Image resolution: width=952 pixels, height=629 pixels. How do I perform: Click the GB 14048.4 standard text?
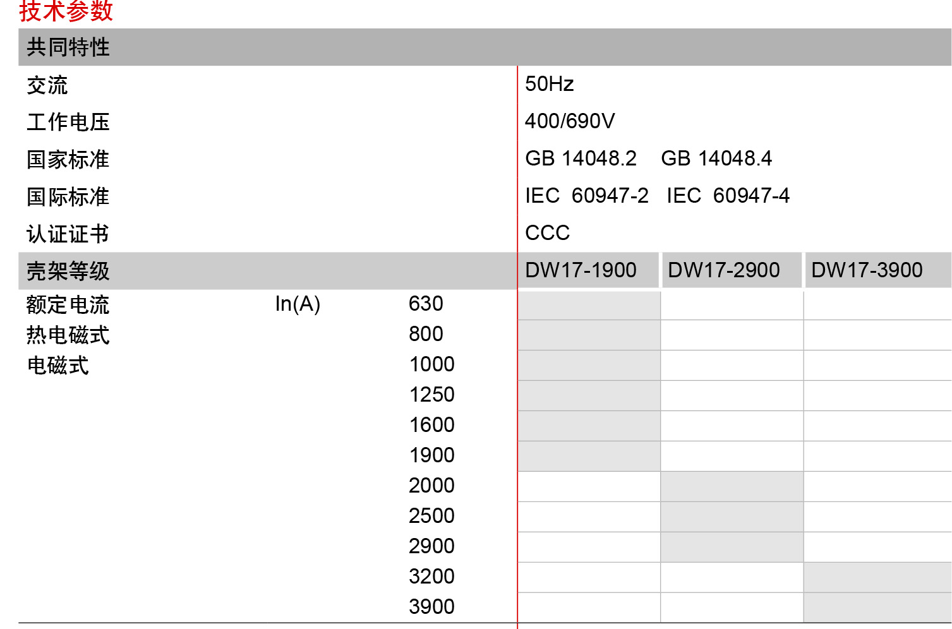[716, 159]
